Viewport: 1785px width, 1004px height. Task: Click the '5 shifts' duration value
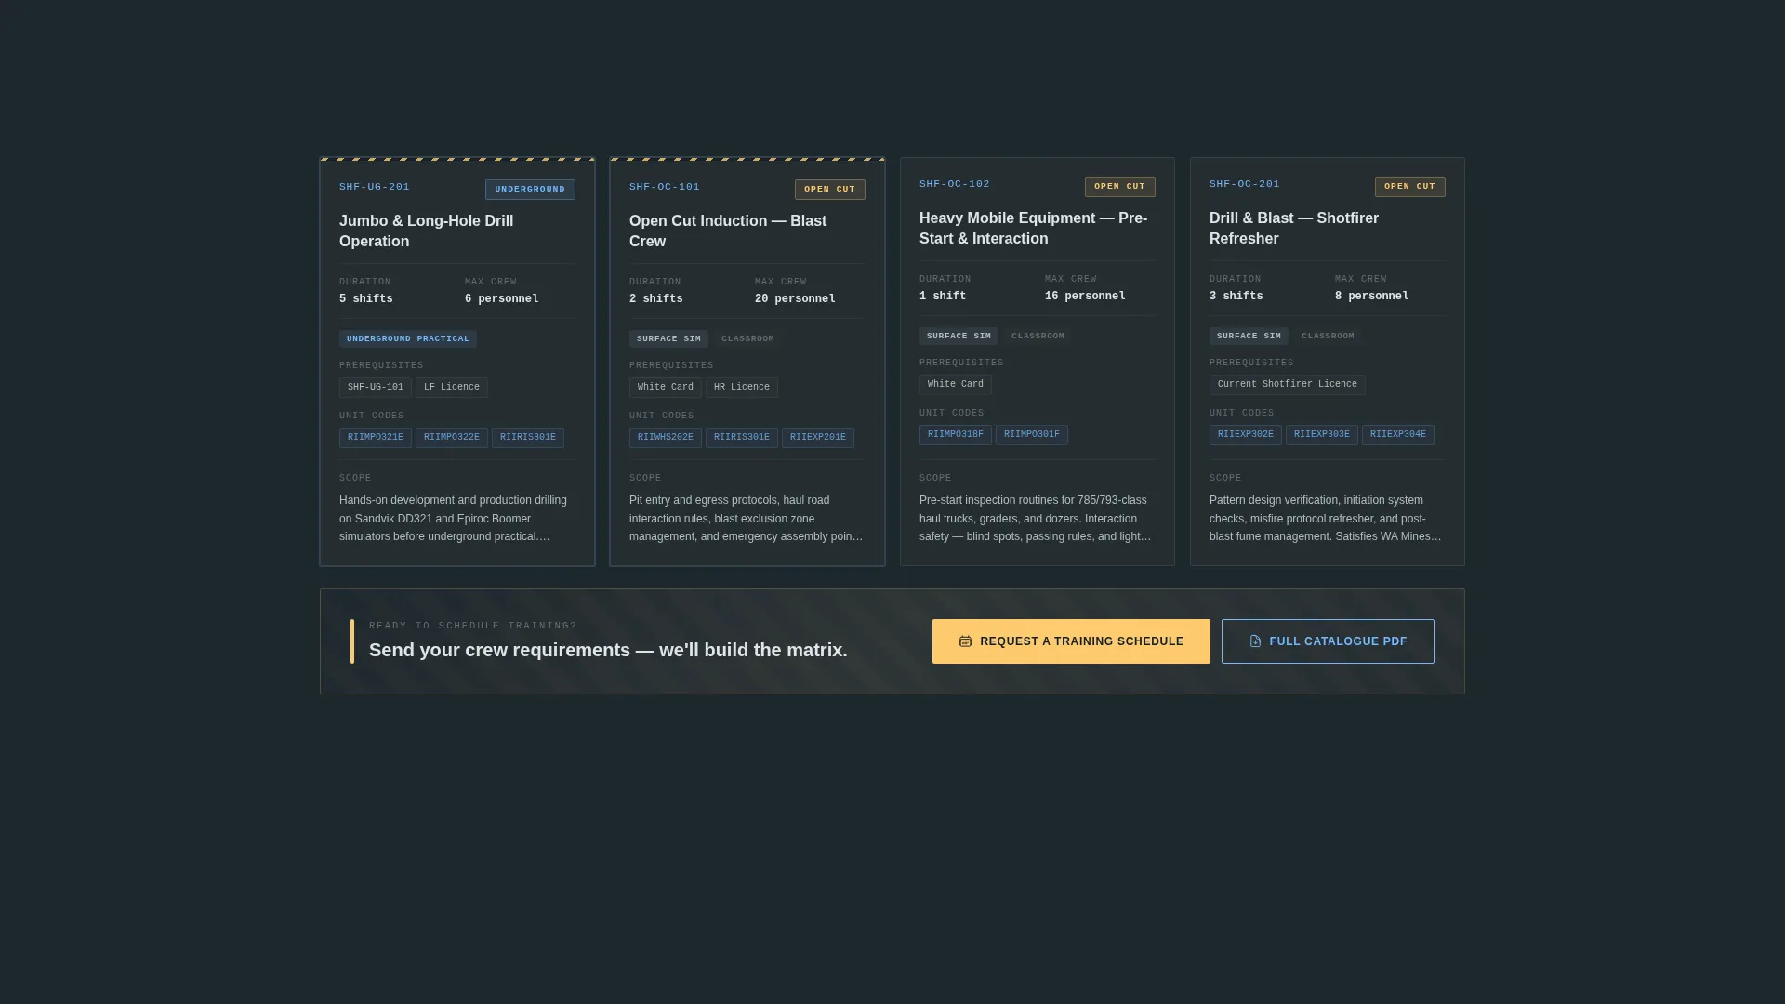(x=366, y=299)
